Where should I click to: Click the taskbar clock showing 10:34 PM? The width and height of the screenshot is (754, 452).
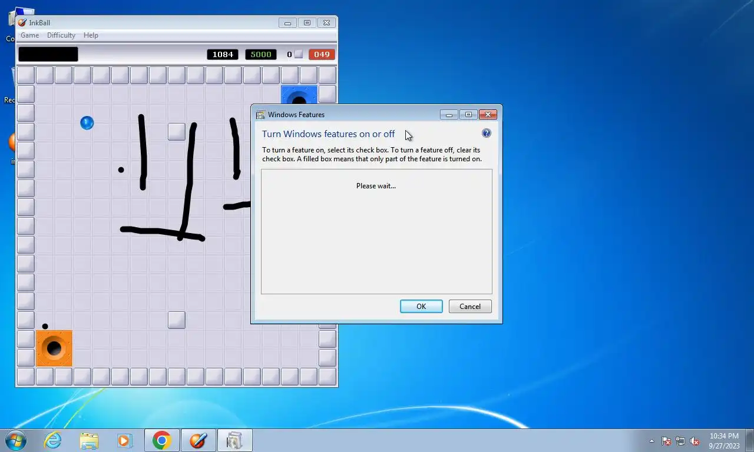(724, 441)
